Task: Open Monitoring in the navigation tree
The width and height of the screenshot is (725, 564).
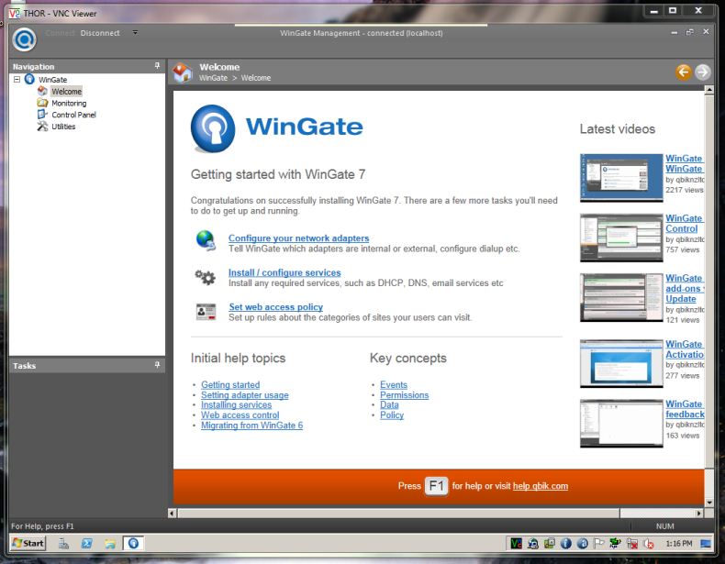Action: pos(69,103)
